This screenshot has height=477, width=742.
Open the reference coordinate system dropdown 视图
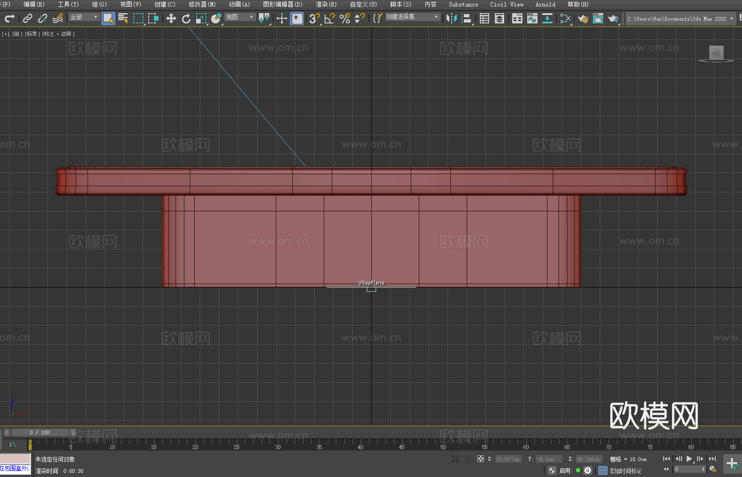[x=240, y=17]
